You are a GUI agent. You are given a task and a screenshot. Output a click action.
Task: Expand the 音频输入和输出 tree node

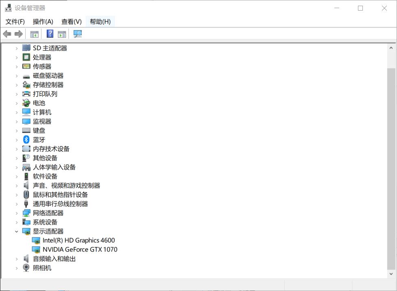tap(16, 259)
